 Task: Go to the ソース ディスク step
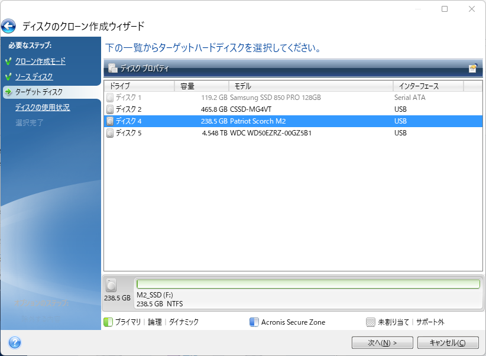click(x=34, y=77)
